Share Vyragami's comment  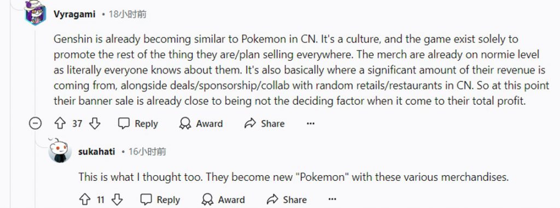(x=265, y=123)
